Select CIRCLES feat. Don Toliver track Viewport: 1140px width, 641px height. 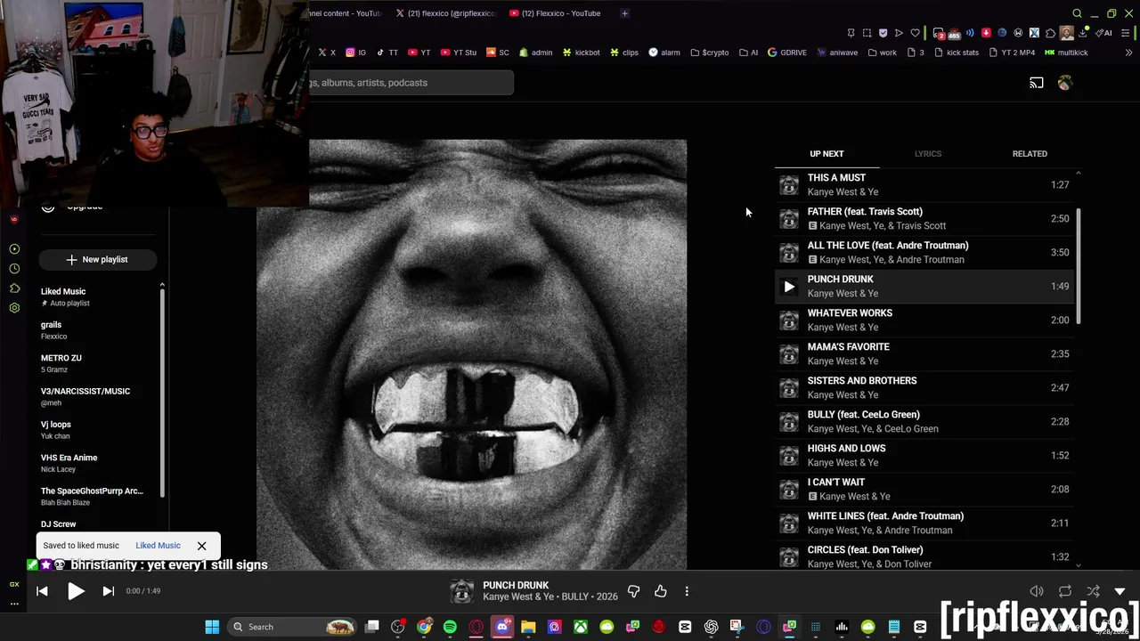pyautogui.click(x=924, y=557)
